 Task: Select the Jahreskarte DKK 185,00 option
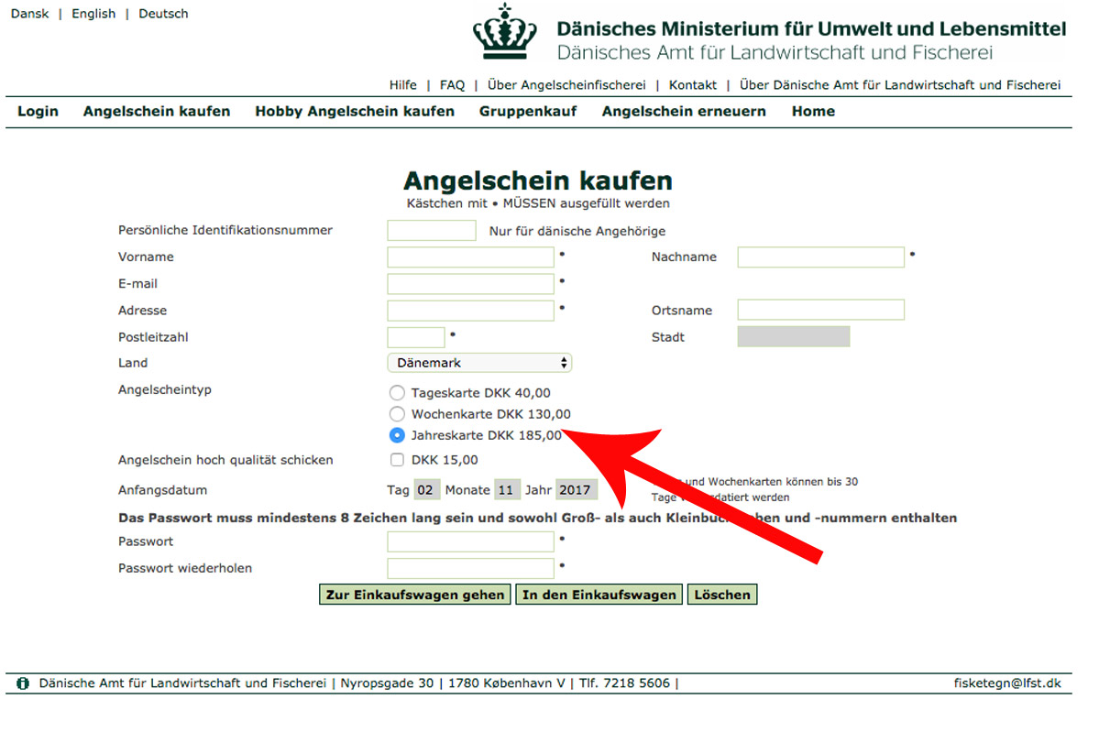(397, 435)
